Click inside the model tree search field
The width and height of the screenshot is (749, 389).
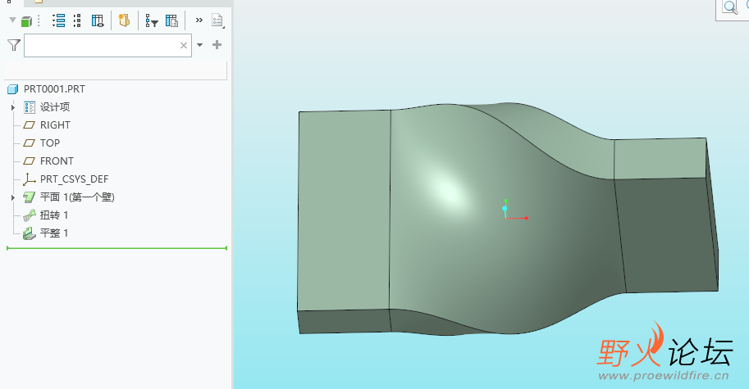(x=98, y=46)
